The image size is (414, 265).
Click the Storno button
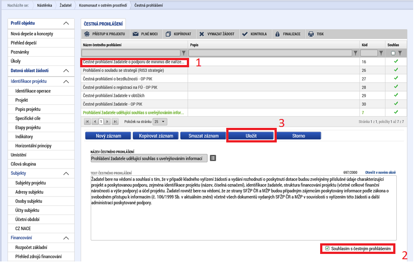(x=298, y=136)
